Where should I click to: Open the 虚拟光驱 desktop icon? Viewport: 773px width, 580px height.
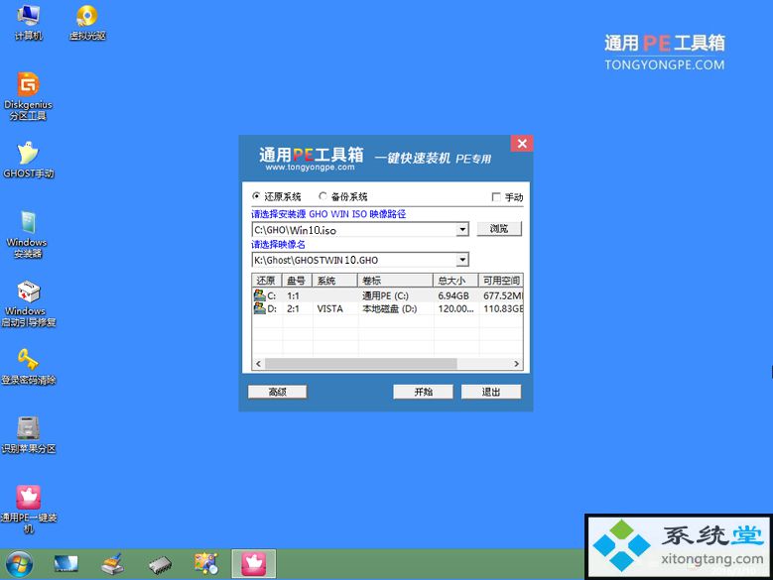87,22
